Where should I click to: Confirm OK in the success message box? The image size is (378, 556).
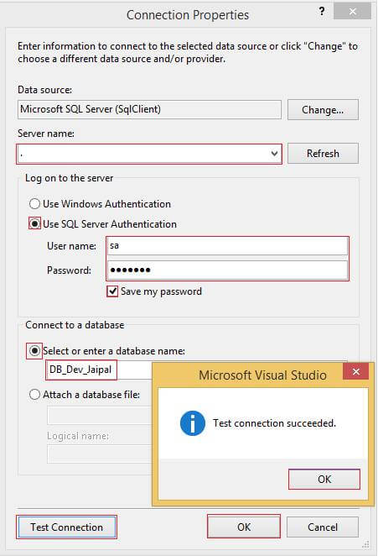tap(324, 480)
